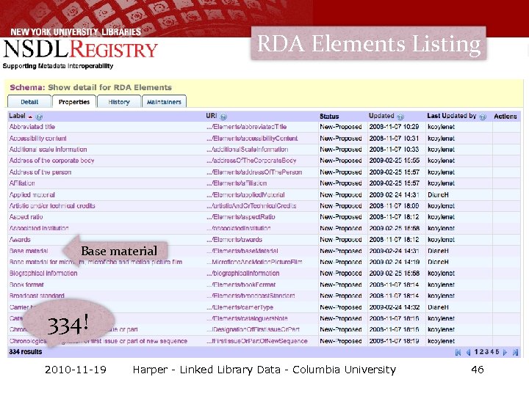Open Address of the person element

coord(40,172)
